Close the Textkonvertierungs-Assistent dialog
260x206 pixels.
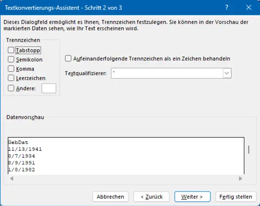tap(249, 7)
